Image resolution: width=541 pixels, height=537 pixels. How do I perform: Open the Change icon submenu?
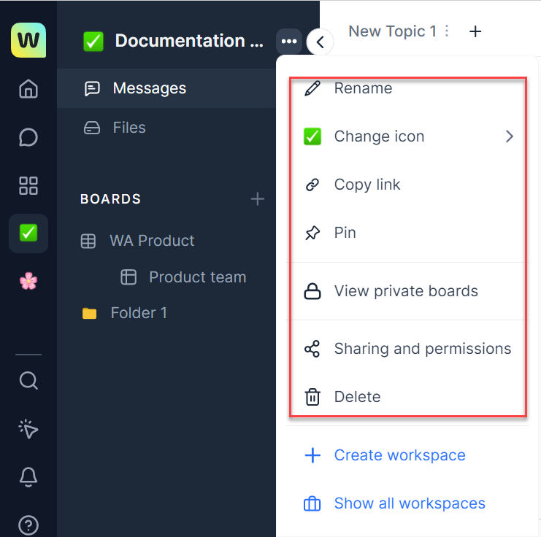tap(407, 136)
